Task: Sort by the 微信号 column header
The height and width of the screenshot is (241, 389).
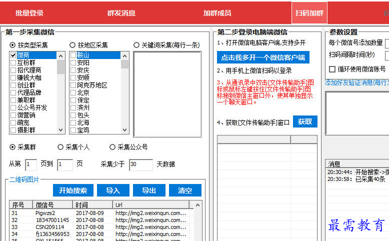Action: [x=53, y=205]
